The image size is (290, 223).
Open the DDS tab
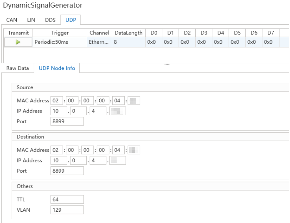click(x=50, y=20)
